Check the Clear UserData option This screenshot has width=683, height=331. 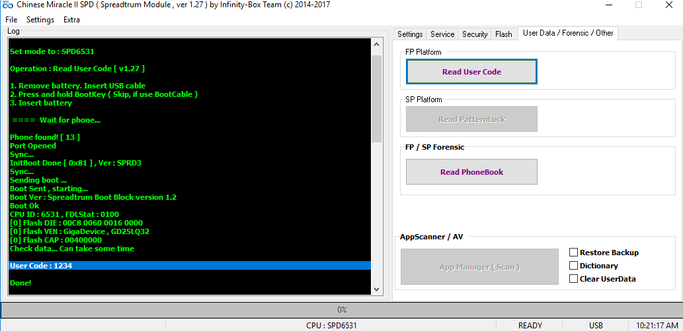[573, 279]
